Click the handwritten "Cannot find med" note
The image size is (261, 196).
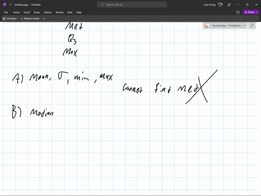click(x=161, y=88)
